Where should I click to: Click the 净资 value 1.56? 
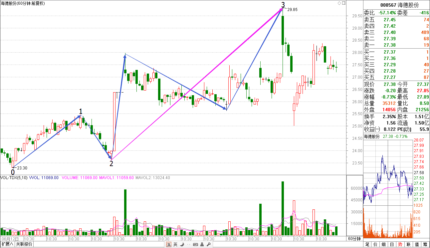point(391,123)
